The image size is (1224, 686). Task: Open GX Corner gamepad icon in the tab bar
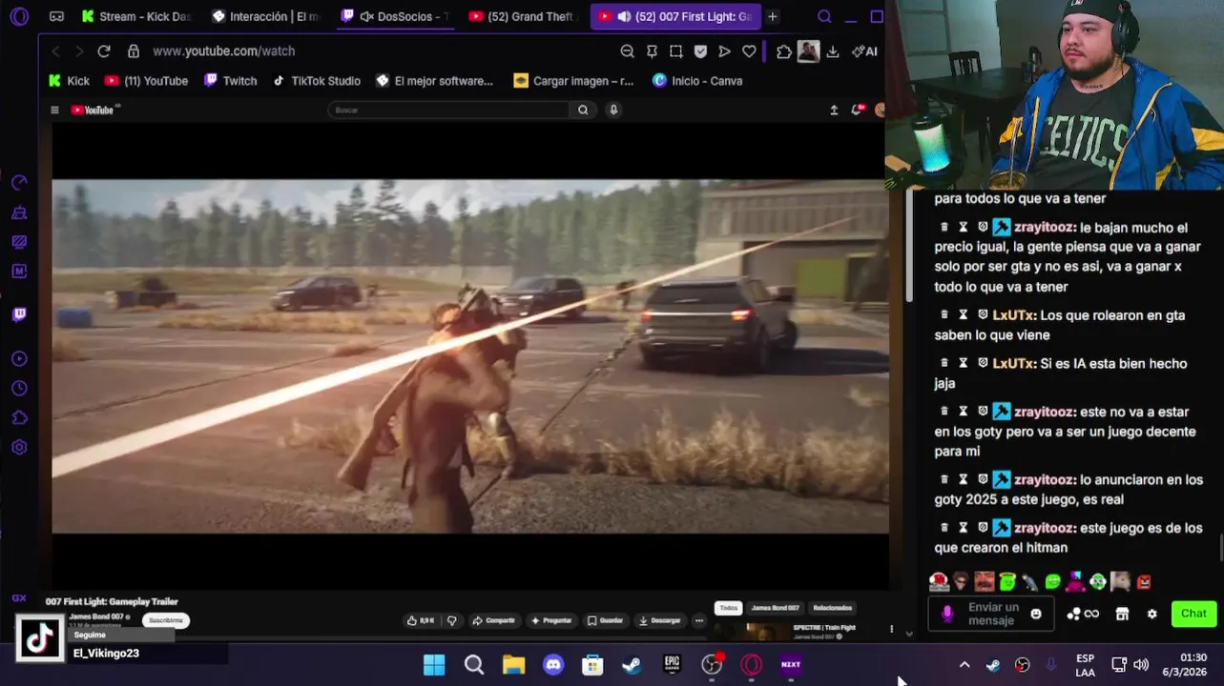click(x=57, y=16)
